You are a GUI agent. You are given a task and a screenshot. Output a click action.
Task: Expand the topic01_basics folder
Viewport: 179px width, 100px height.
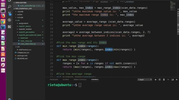[25, 26]
